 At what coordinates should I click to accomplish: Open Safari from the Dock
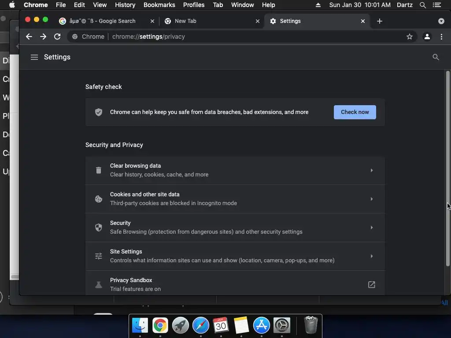201,325
